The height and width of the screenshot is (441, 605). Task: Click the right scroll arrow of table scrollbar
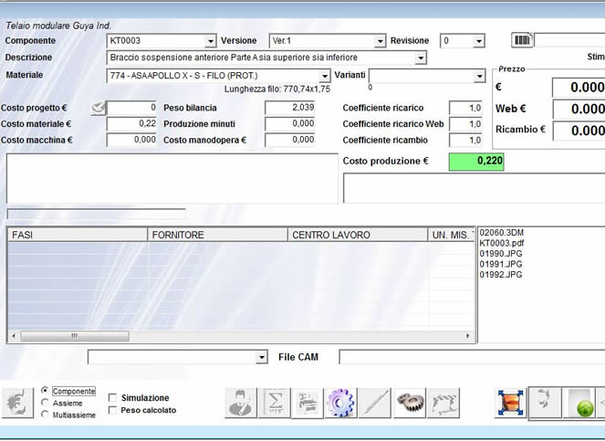[x=468, y=336]
